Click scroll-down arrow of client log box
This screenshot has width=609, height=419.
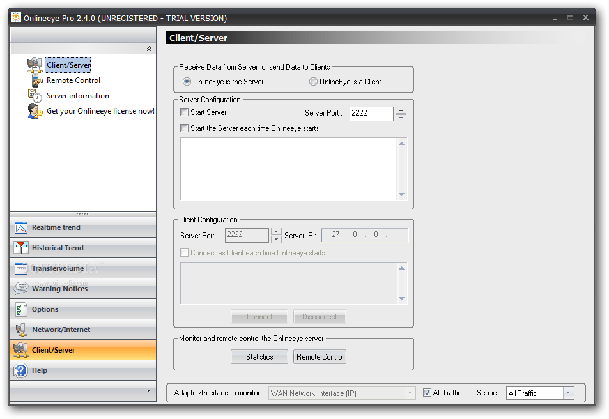click(x=401, y=298)
